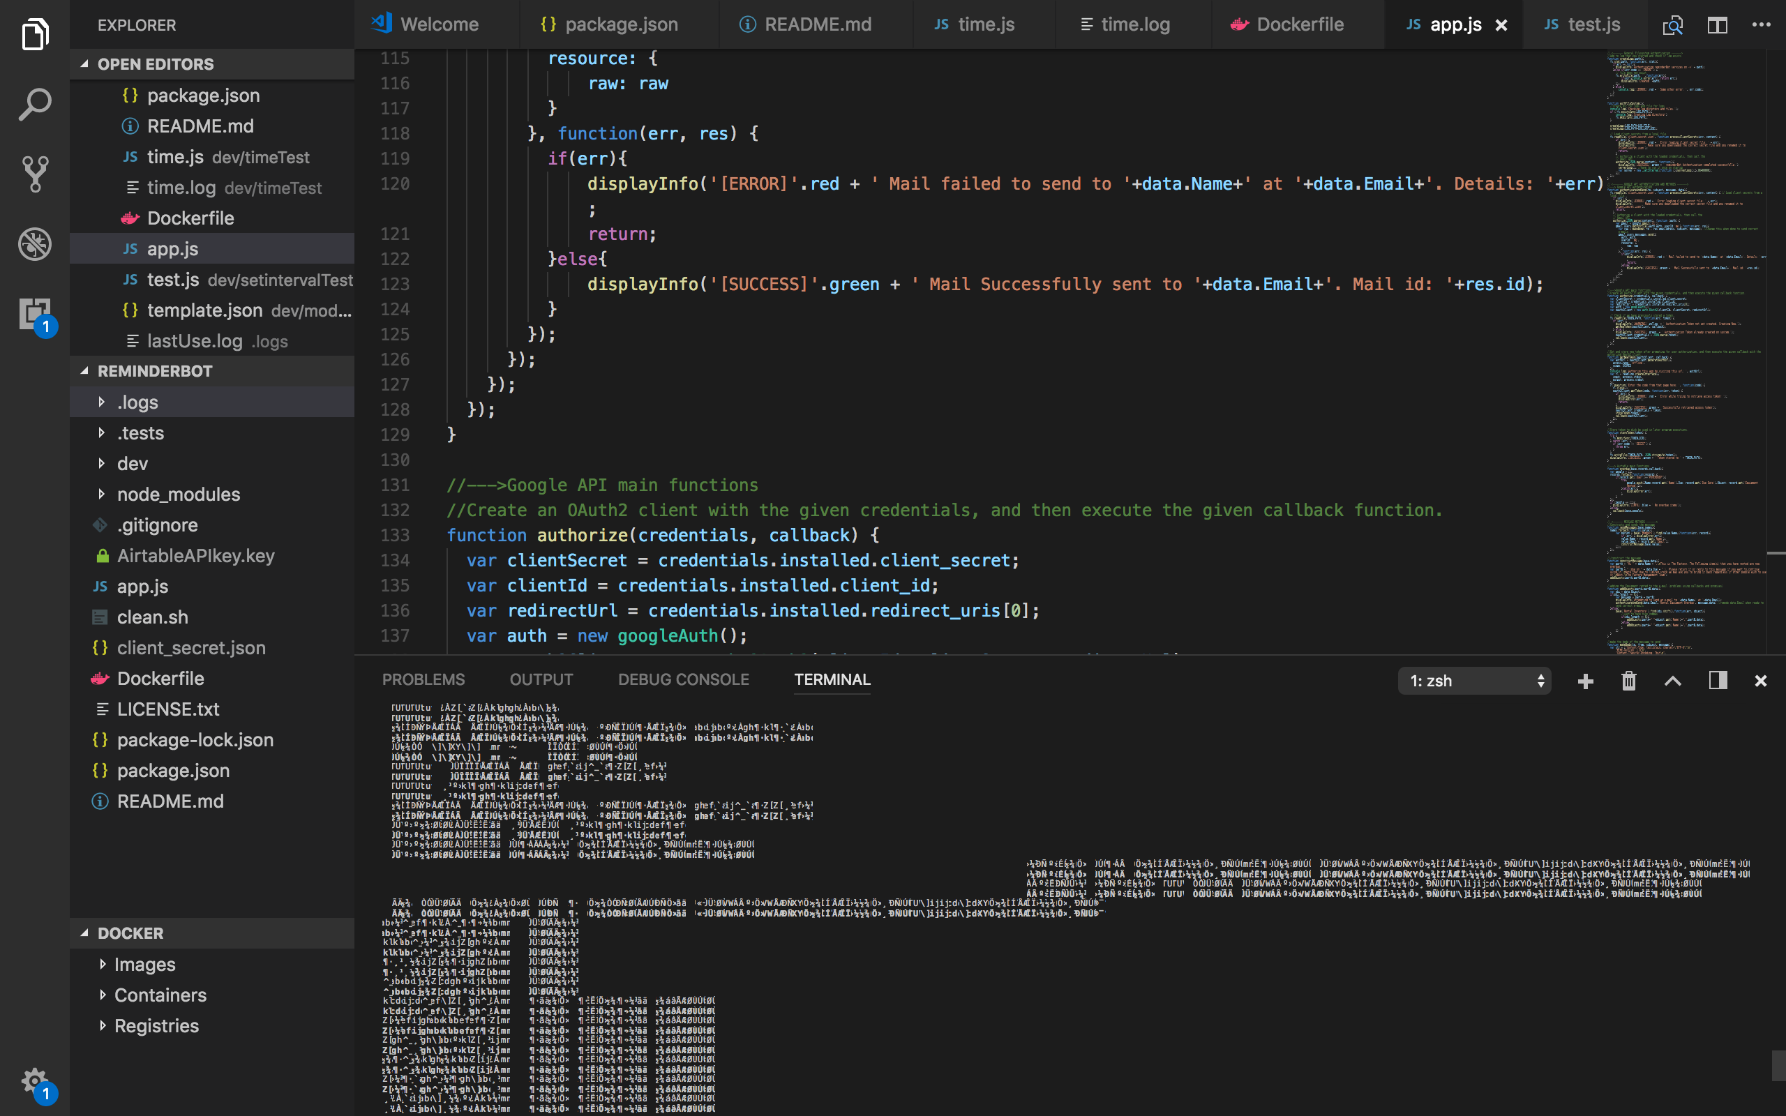Open the Extensions view with the badge

click(x=34, y=314)
